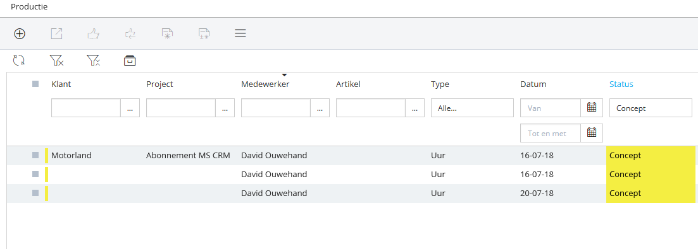Viewport: 698px width, 249px height.
Task: Click the document with star icon
Action: click(x=167, y=33)
